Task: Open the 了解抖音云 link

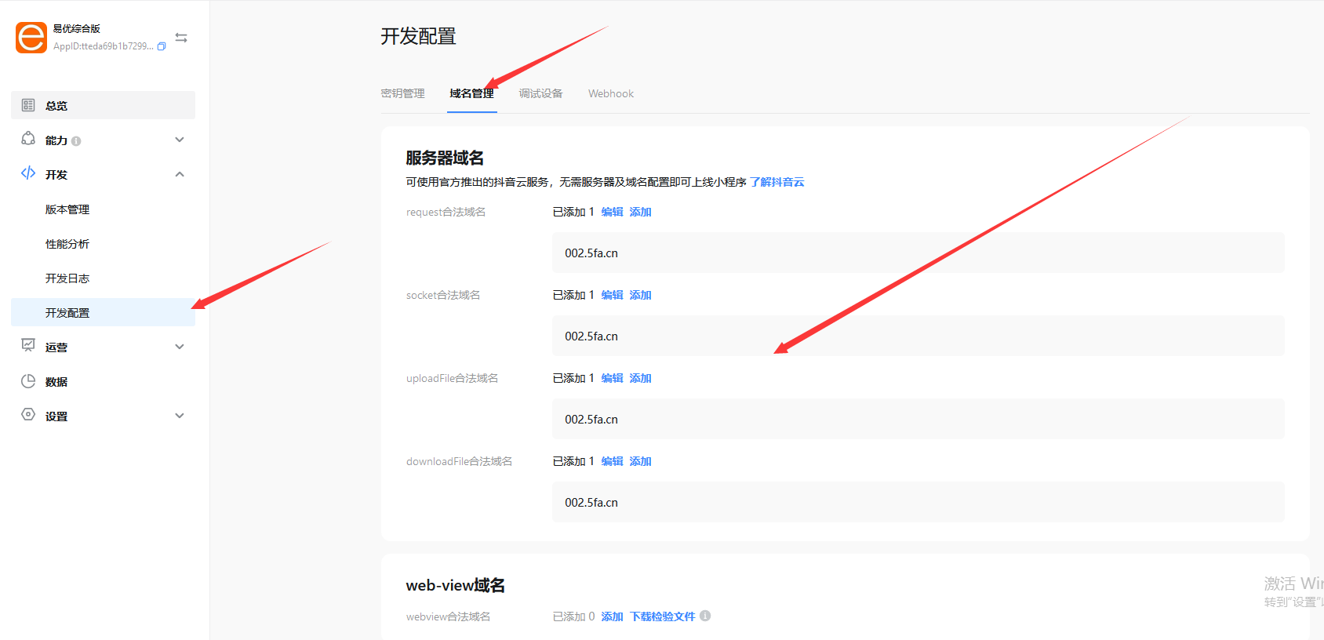Action: click(777, 182)
